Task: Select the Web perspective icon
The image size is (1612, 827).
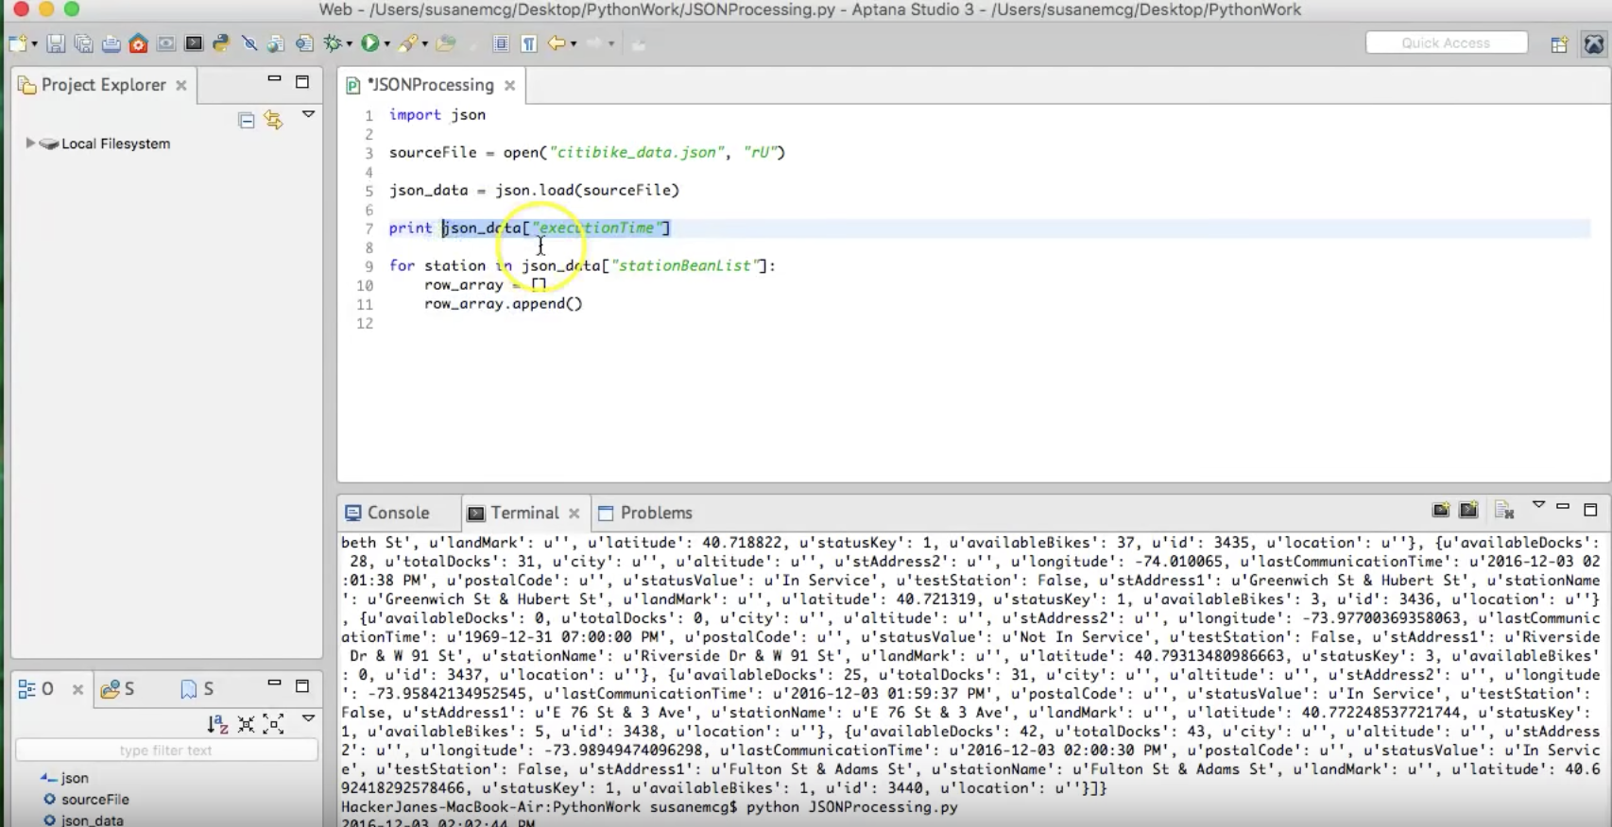Action: [x=1593, y=44]
